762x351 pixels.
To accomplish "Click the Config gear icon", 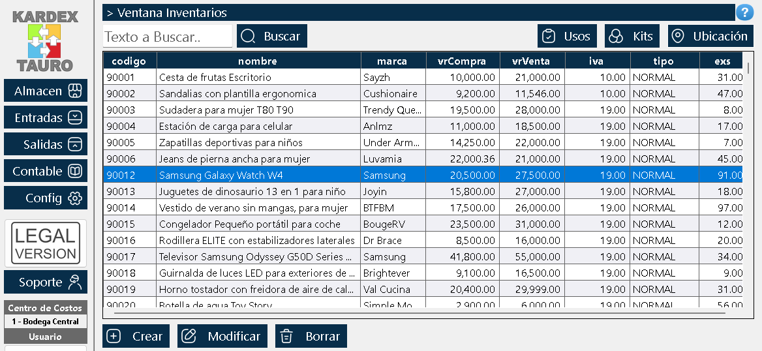I will tap(75, 198).
